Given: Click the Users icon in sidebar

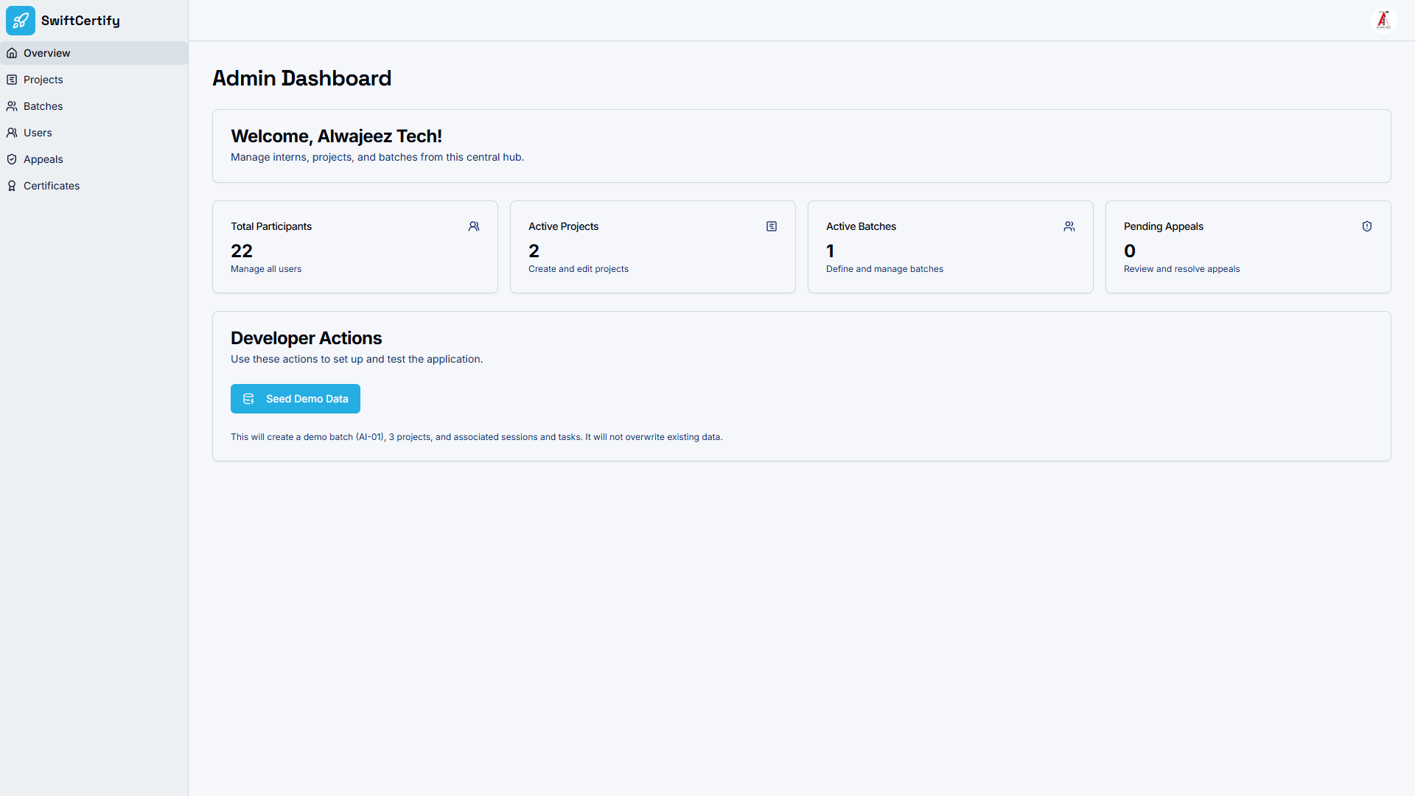Looking at the screenshot, I should point(12,133).
